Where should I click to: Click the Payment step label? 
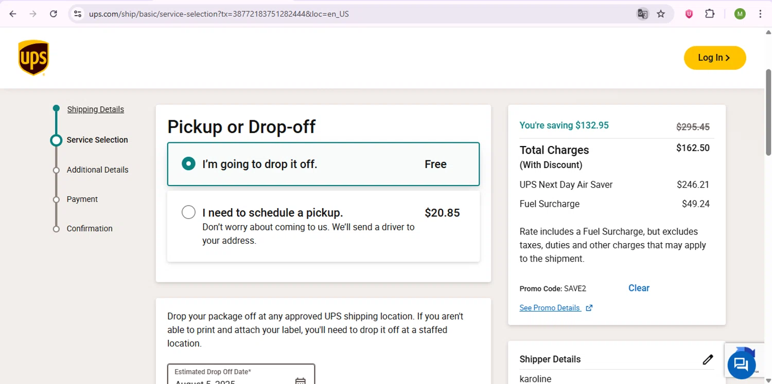[82, 199]
